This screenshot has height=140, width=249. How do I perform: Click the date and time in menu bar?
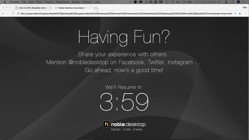tap(208, 2)
